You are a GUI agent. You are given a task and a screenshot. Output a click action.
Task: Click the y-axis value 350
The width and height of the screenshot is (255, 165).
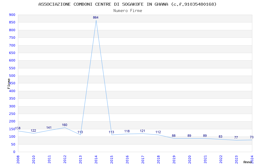coord(12,98)
